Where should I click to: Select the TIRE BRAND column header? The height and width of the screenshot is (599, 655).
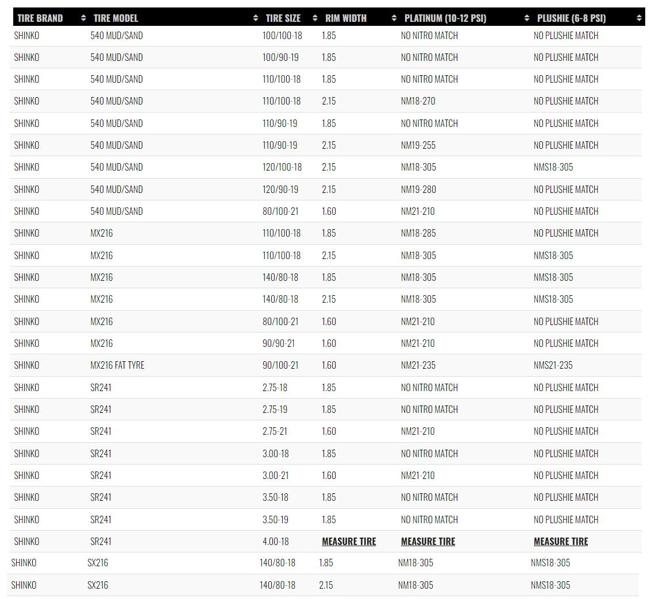click(x=40, y=18)
